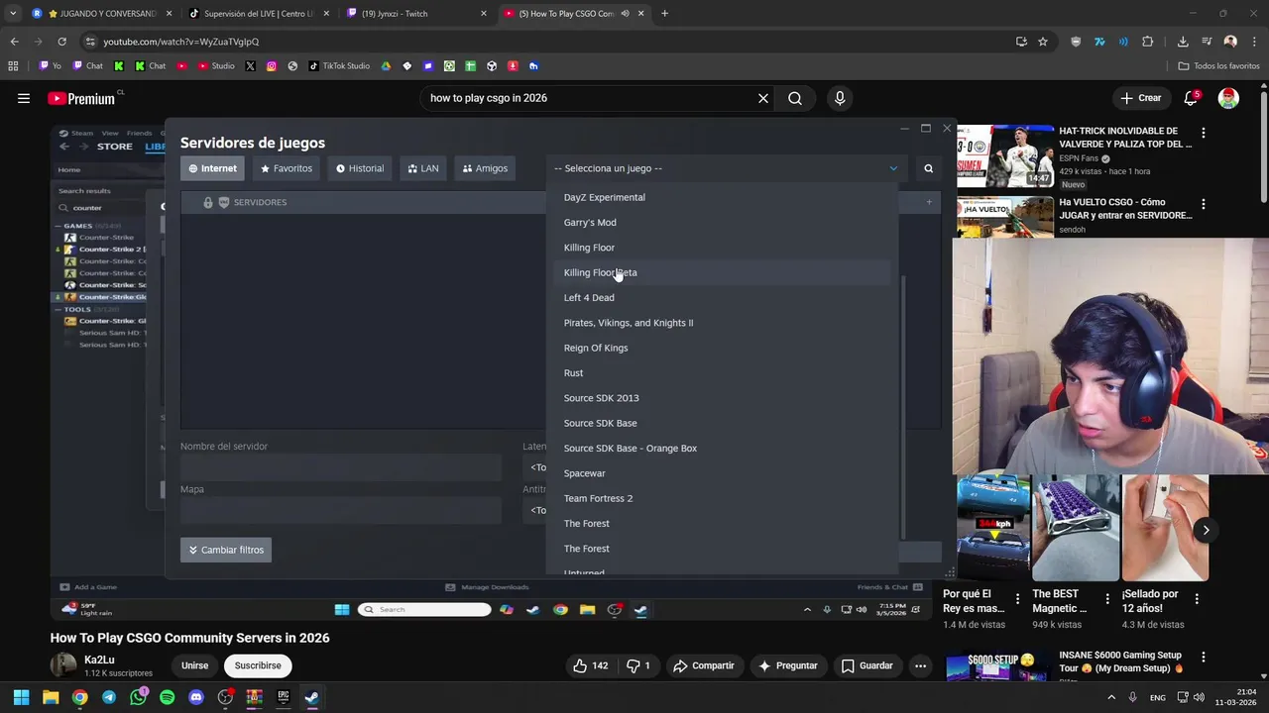Open the Chrome three-dot menu
Viewport: 1269px width, 713px height.
click(x=1255, y=42)
